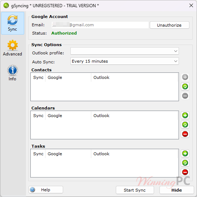
Task: Open the Info page
Action: coord(13,73)
